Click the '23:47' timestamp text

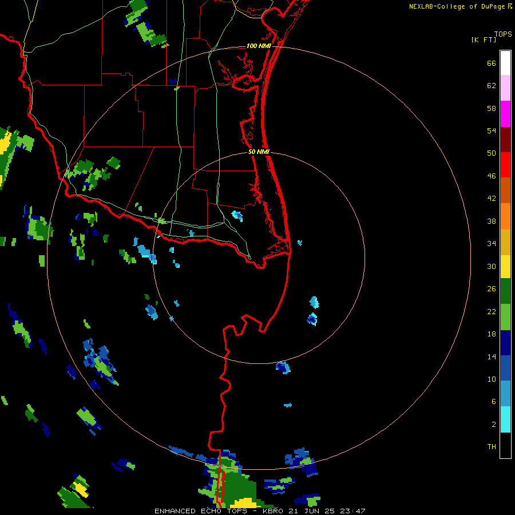coord(352,511)
